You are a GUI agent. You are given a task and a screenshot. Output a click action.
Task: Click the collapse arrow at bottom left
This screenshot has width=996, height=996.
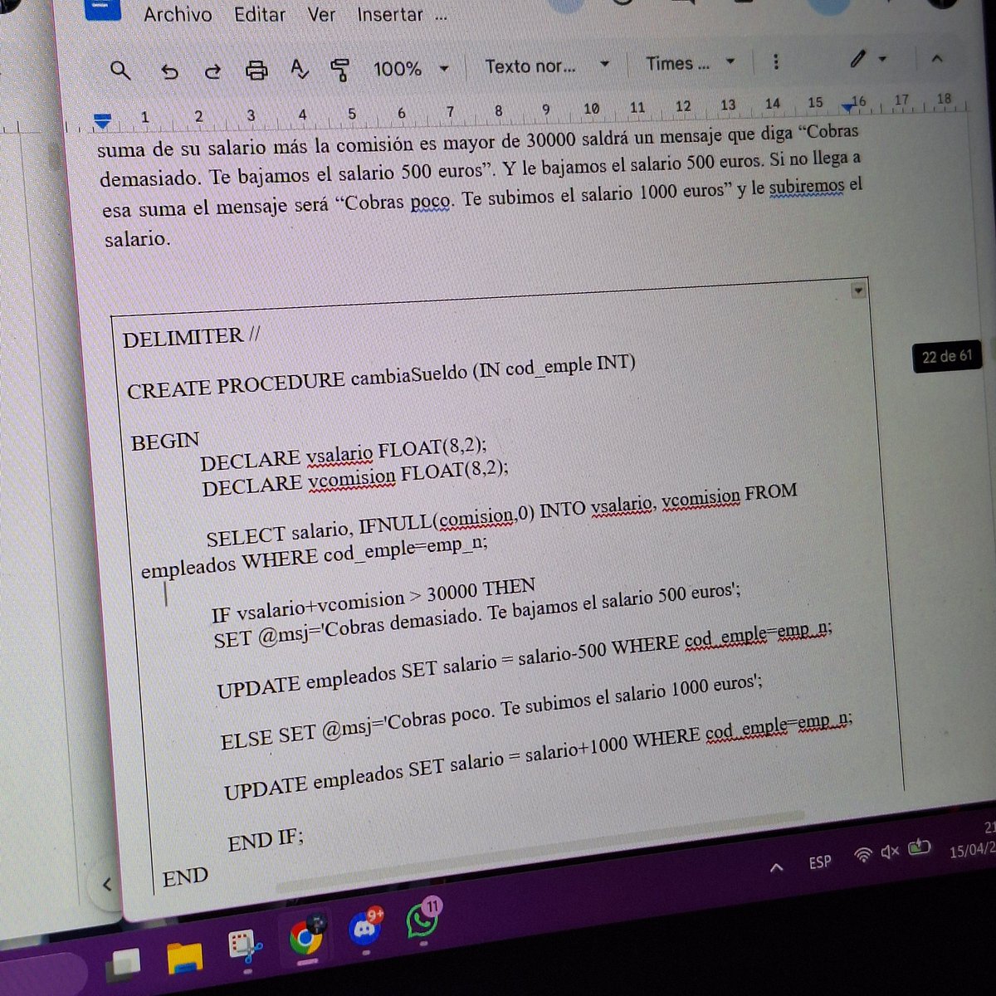106,884
